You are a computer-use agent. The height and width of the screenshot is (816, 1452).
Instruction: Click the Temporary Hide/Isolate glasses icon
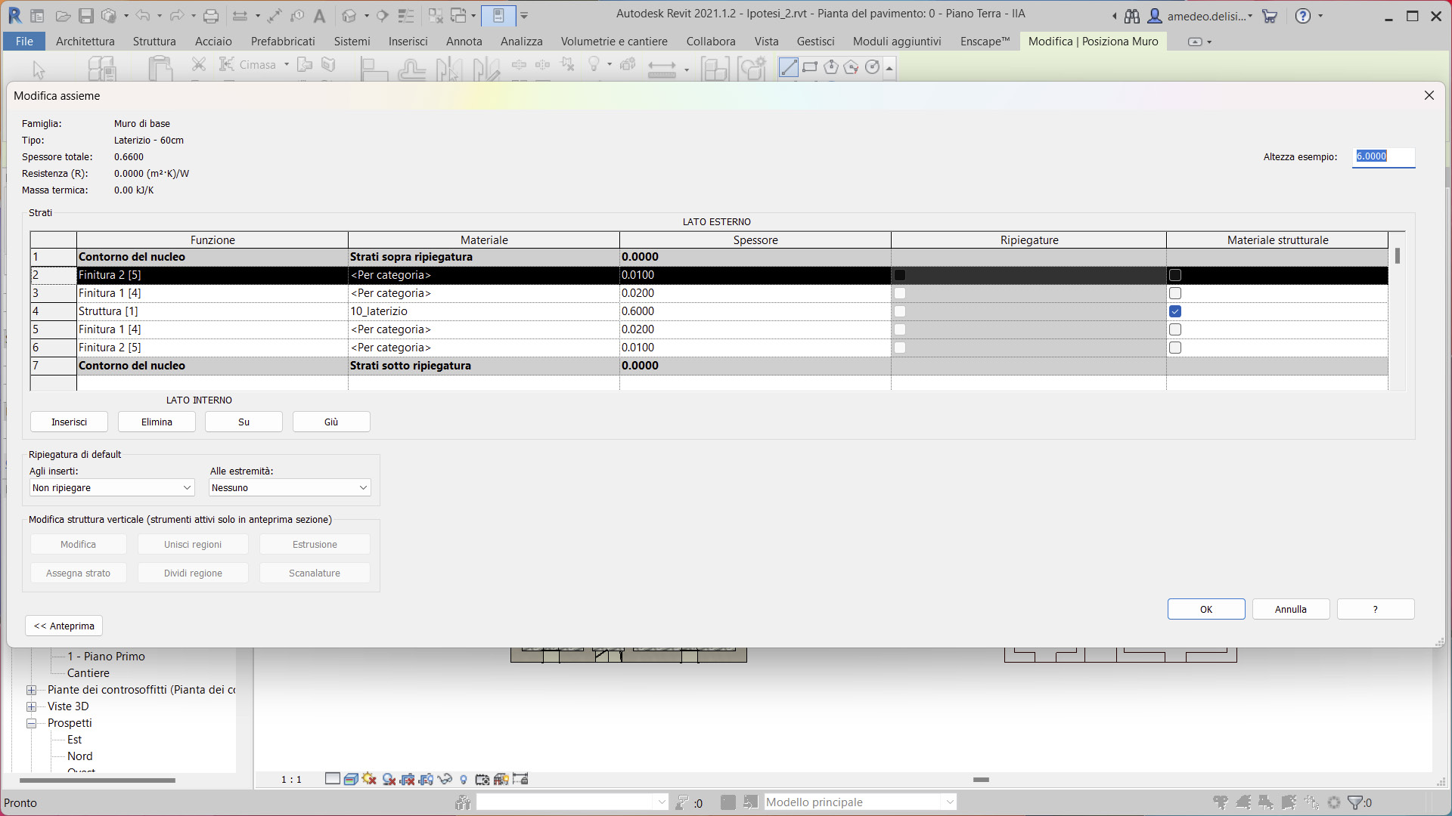tap(445, 779)
